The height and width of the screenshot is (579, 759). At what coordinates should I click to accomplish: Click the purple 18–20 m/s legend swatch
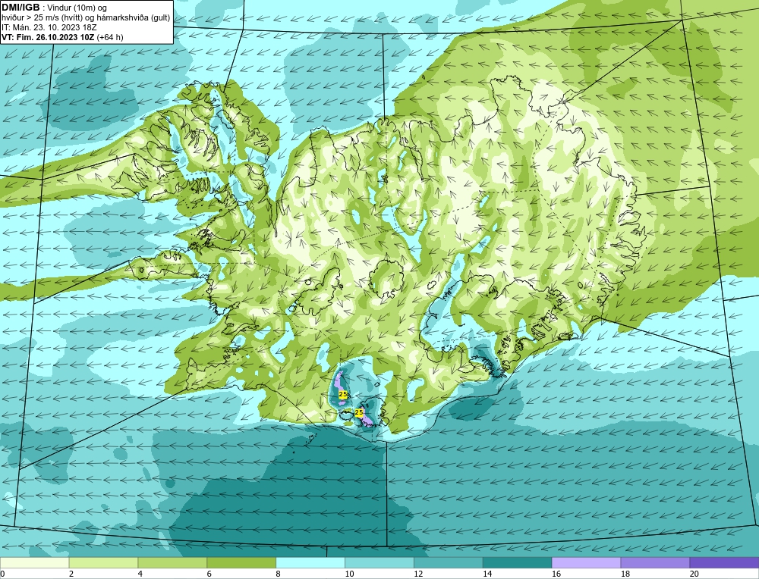[x=656, y=562]
